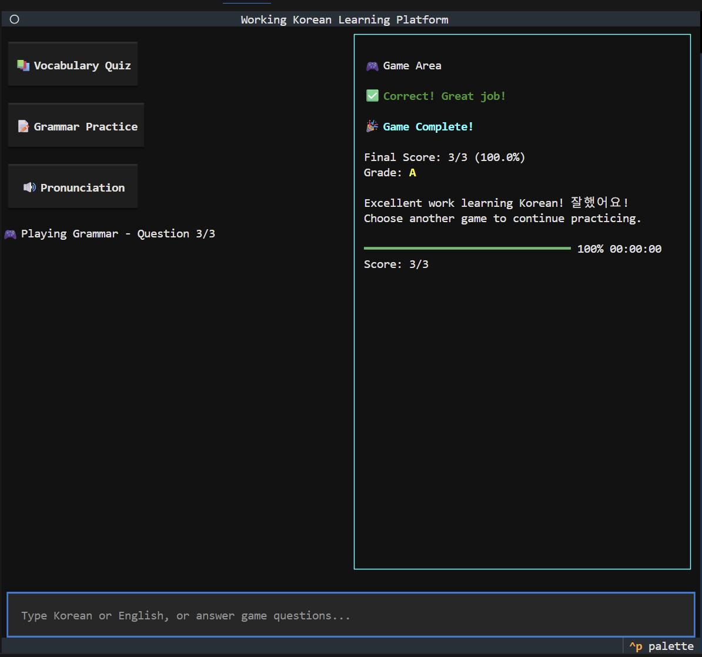Click the controller icon beside Game Area
Viewport: 702px width, 657px height.
point(372,66)
